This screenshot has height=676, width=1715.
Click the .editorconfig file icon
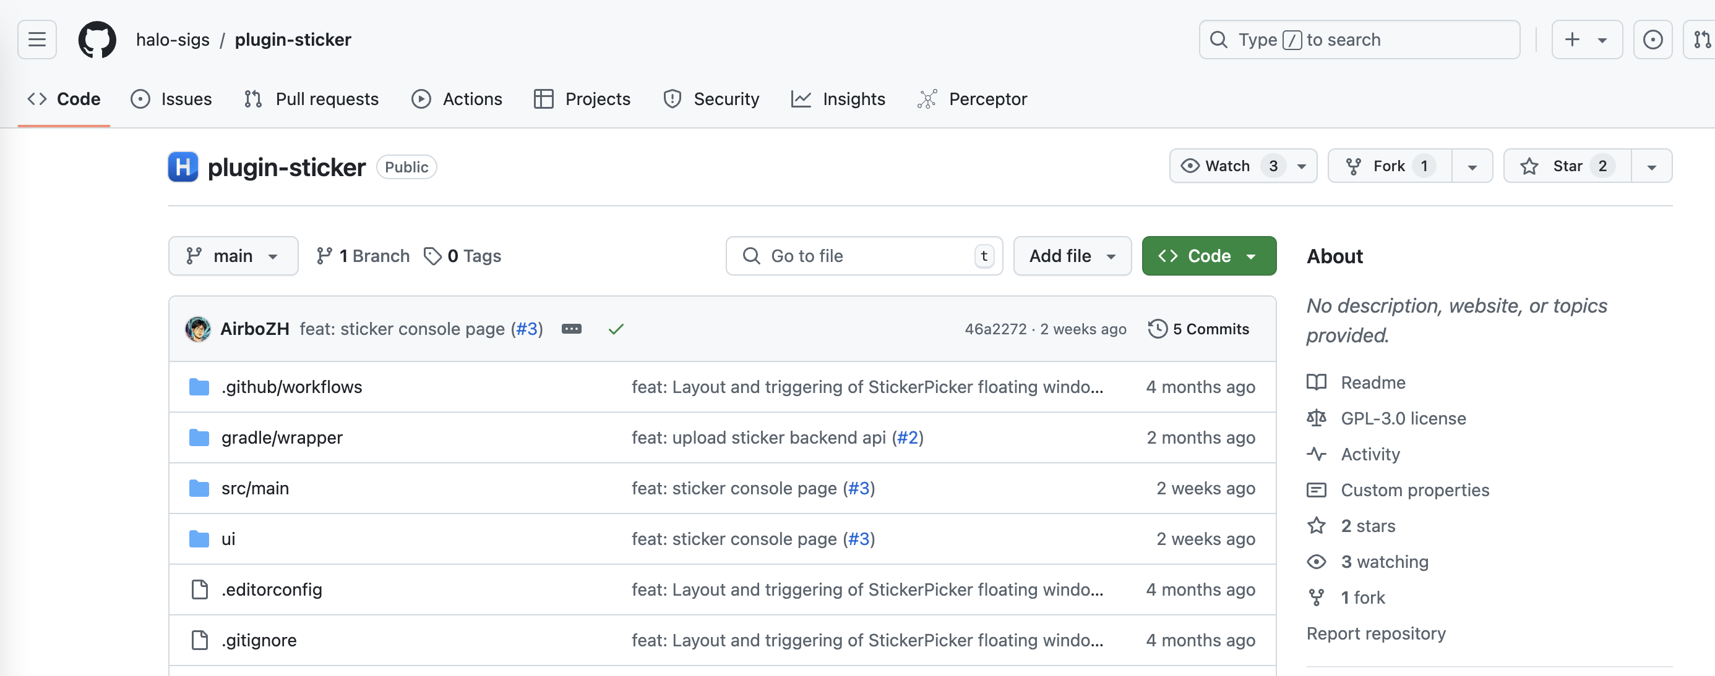coord(200,589)
